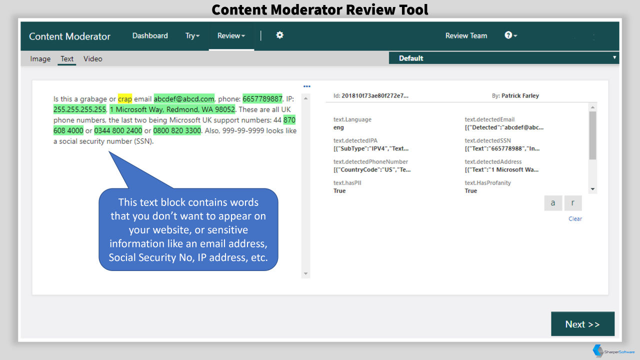Expand the Default team dropdown
Screen dimensions: 640x360
pos(504,58)
